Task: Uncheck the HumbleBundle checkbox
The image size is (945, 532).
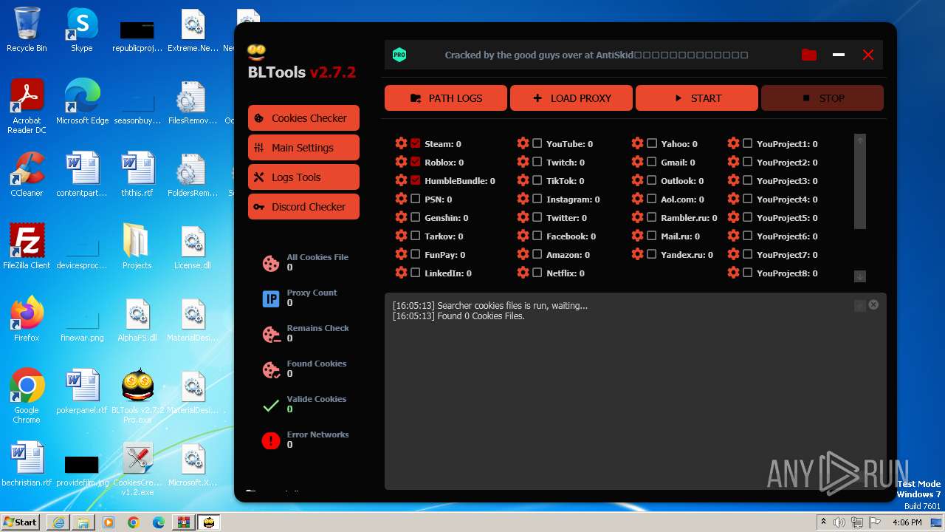Action: (416, 180)
